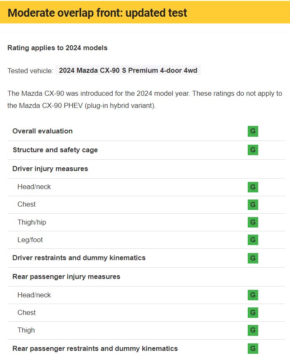Click the Overall evaluation Good rating badge

tap(253, 131)
